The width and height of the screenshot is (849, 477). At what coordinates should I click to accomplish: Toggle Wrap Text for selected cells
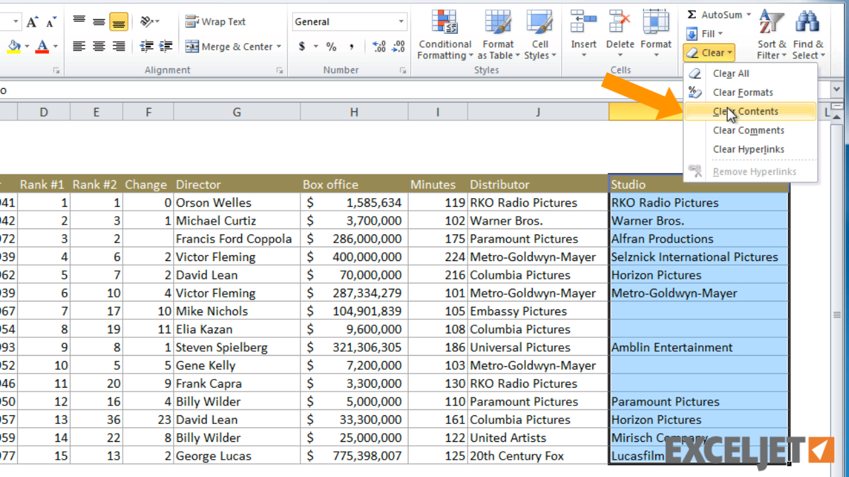[215, 21]
